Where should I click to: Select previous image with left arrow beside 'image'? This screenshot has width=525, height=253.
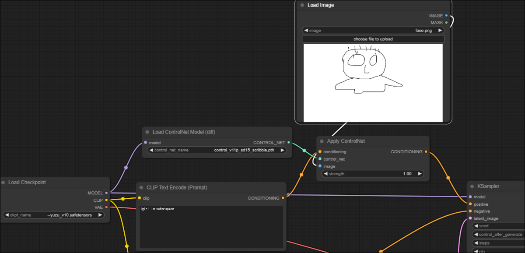(x=305, y=31)
